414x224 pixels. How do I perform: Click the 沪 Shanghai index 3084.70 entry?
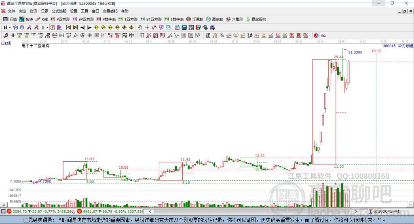pos(41,211)
